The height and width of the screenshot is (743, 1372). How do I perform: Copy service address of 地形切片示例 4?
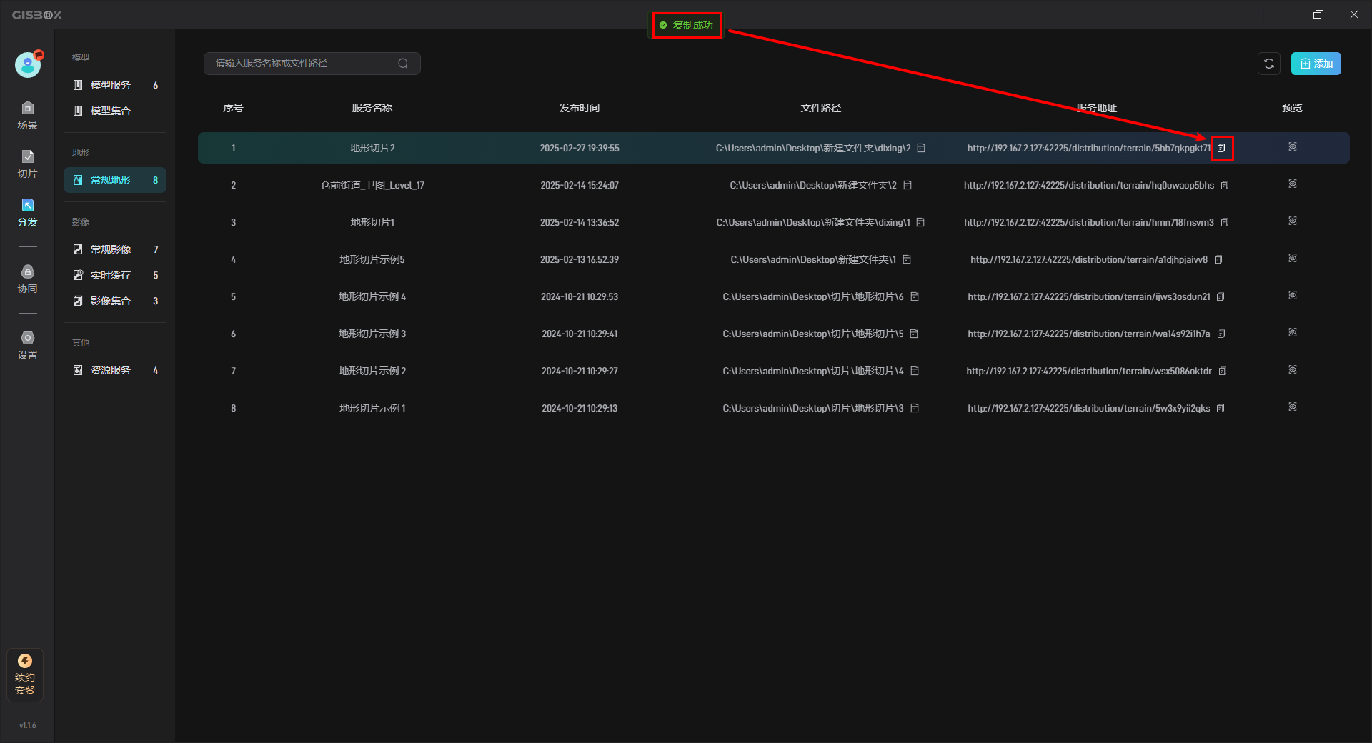(x=1221, y=296)
